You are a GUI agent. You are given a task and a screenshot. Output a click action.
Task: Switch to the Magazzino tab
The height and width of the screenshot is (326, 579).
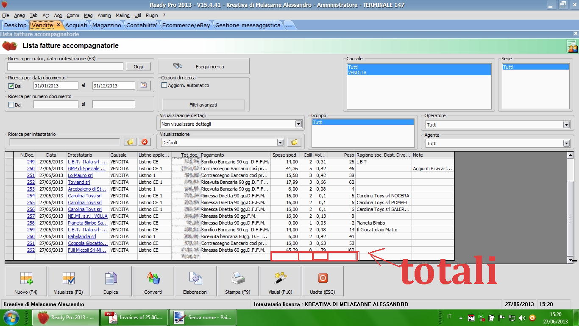coord(106,25)
